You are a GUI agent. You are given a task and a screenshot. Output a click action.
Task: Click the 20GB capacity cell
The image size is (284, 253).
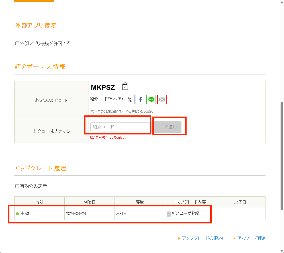point(140,214)
